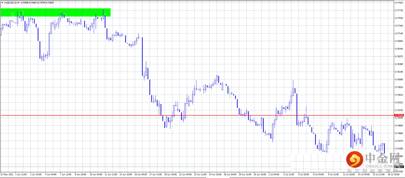The height and width of the screenshot is (178, 405).
Task: Click the 0.75045 price scale label
Action: 399,118
